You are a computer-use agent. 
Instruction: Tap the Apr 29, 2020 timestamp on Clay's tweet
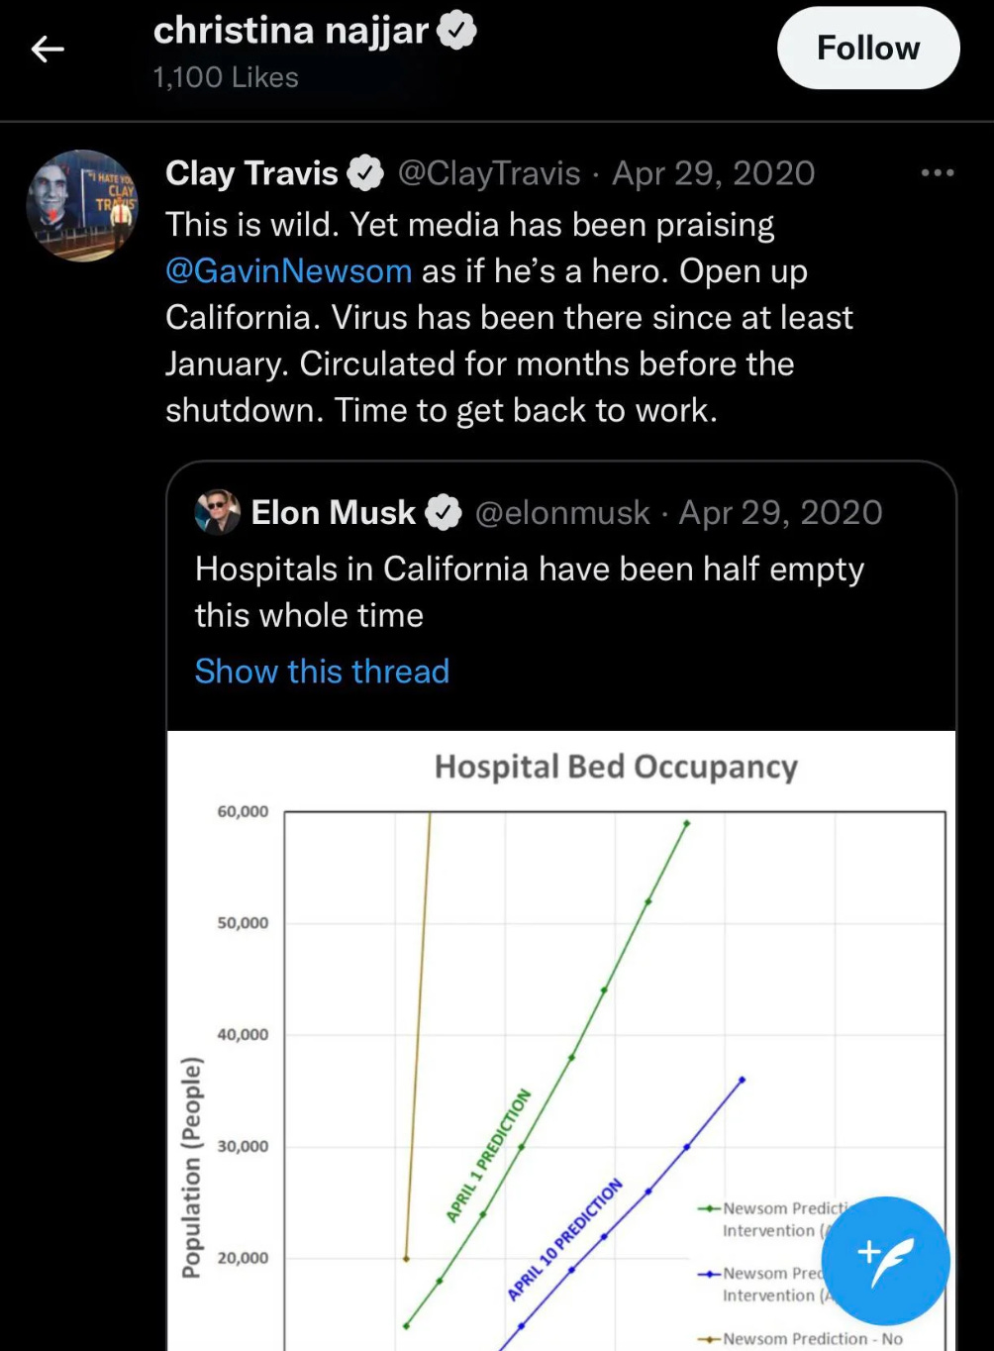pos(713,173)
